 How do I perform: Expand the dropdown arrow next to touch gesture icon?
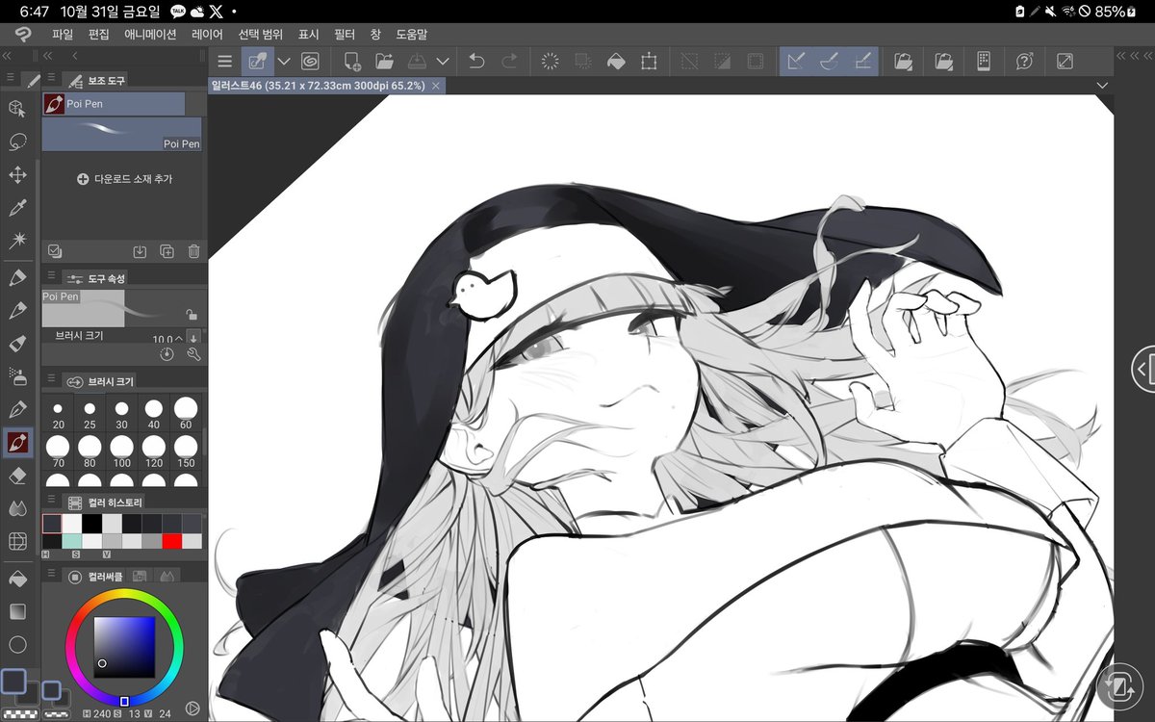point(284,62)
